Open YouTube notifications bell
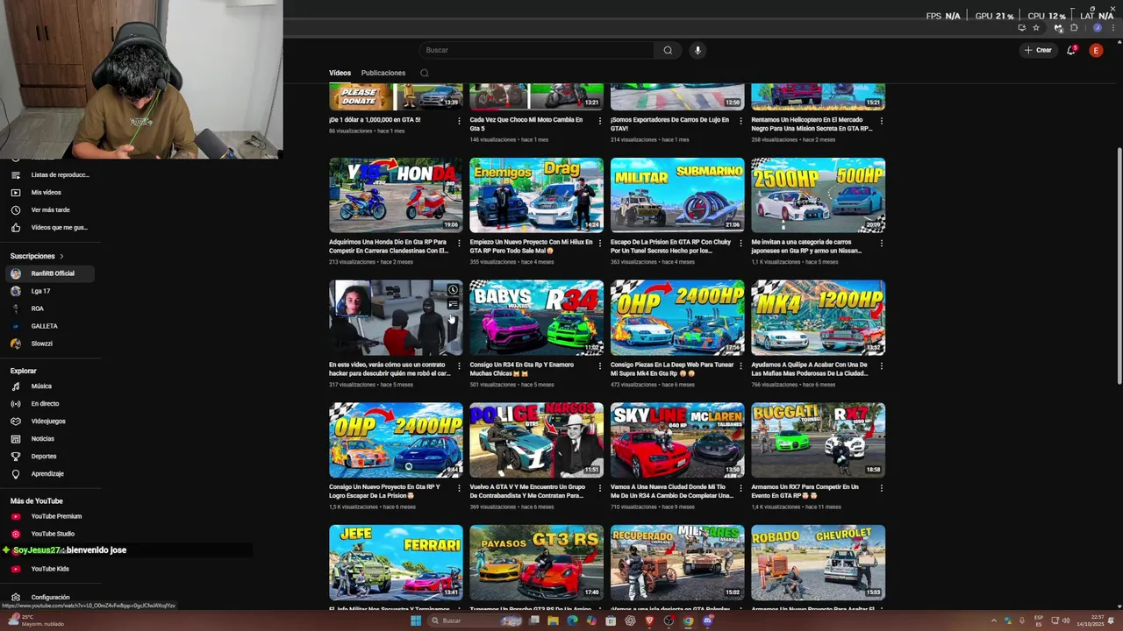 click(1070, 50)
